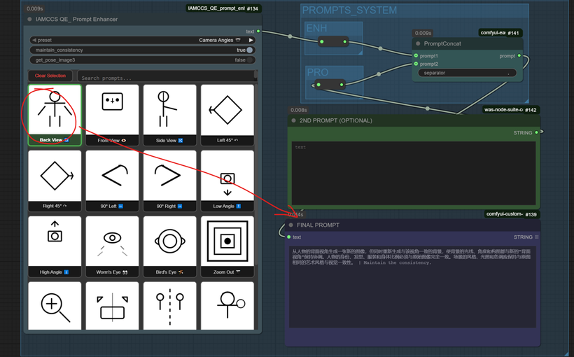The width and height of the screenshot is (574, 357).
Task: Click previous arrow on preset selector
Action: tap(34, 41)
